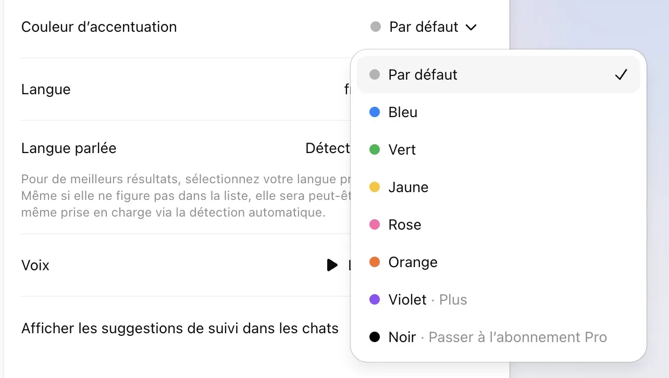The width and height of the screenshot is (669, 378).
Task: Collapse the Par défaut accent color dropdown
Action: (424, 27)
